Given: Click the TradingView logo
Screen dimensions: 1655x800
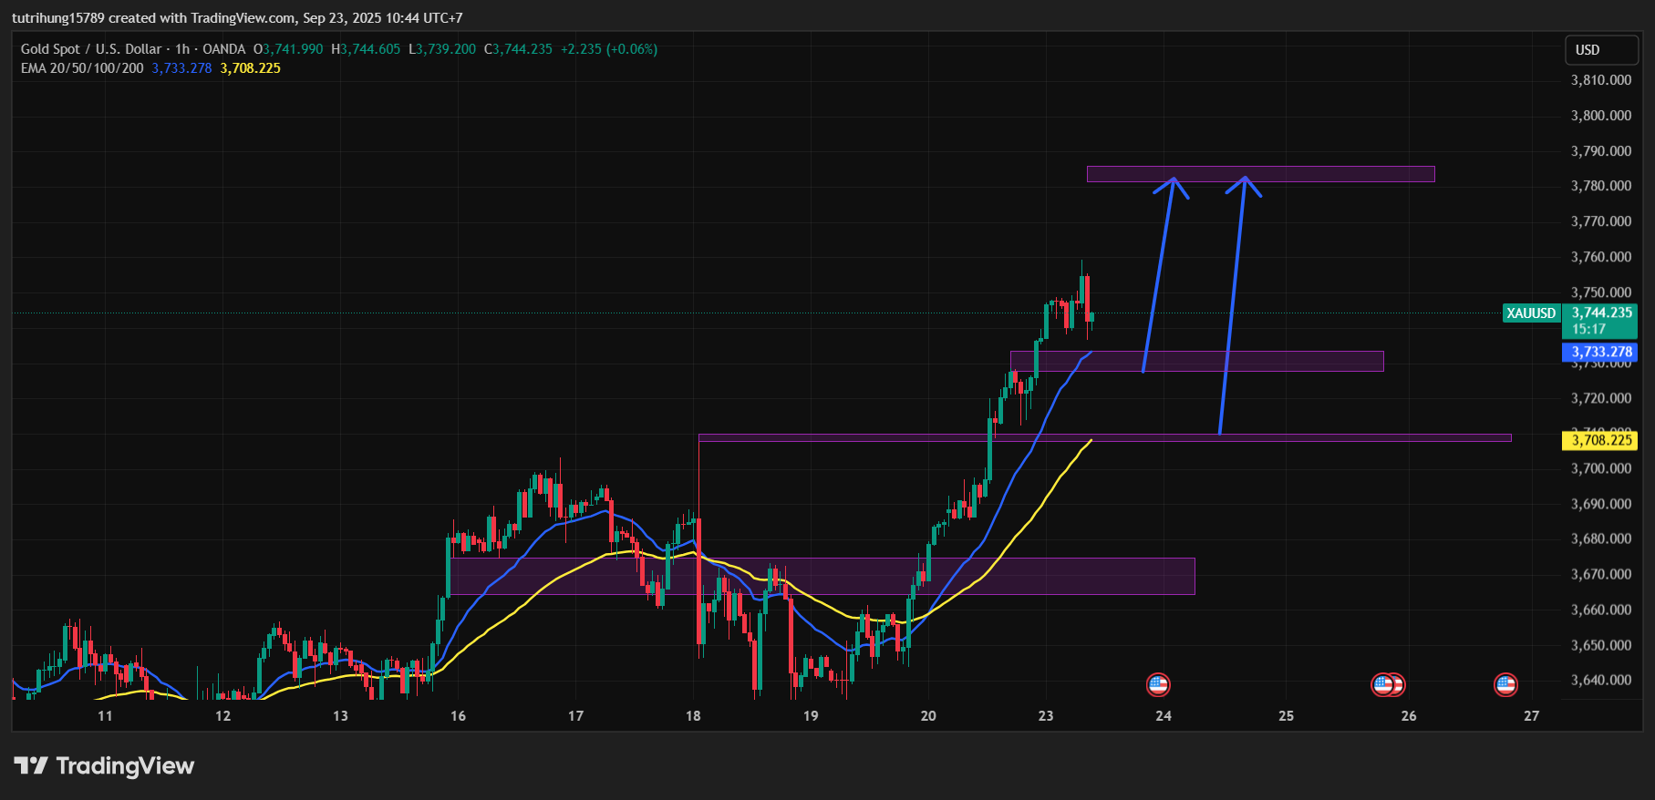Looking at the screenshot, I should pos(104,765).
